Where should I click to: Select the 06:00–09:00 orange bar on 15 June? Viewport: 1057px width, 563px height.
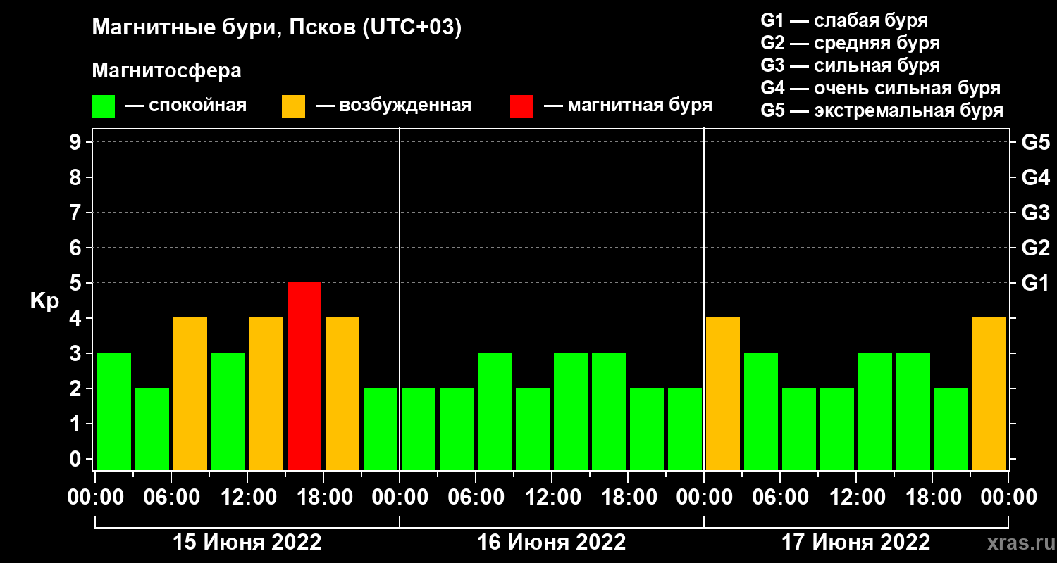(x=190, y=394)
